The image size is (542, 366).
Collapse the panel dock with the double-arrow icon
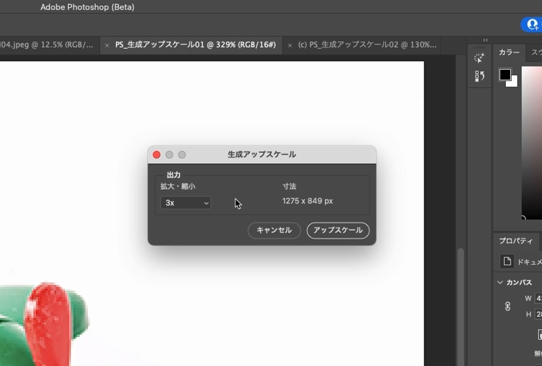click(485, 40)
